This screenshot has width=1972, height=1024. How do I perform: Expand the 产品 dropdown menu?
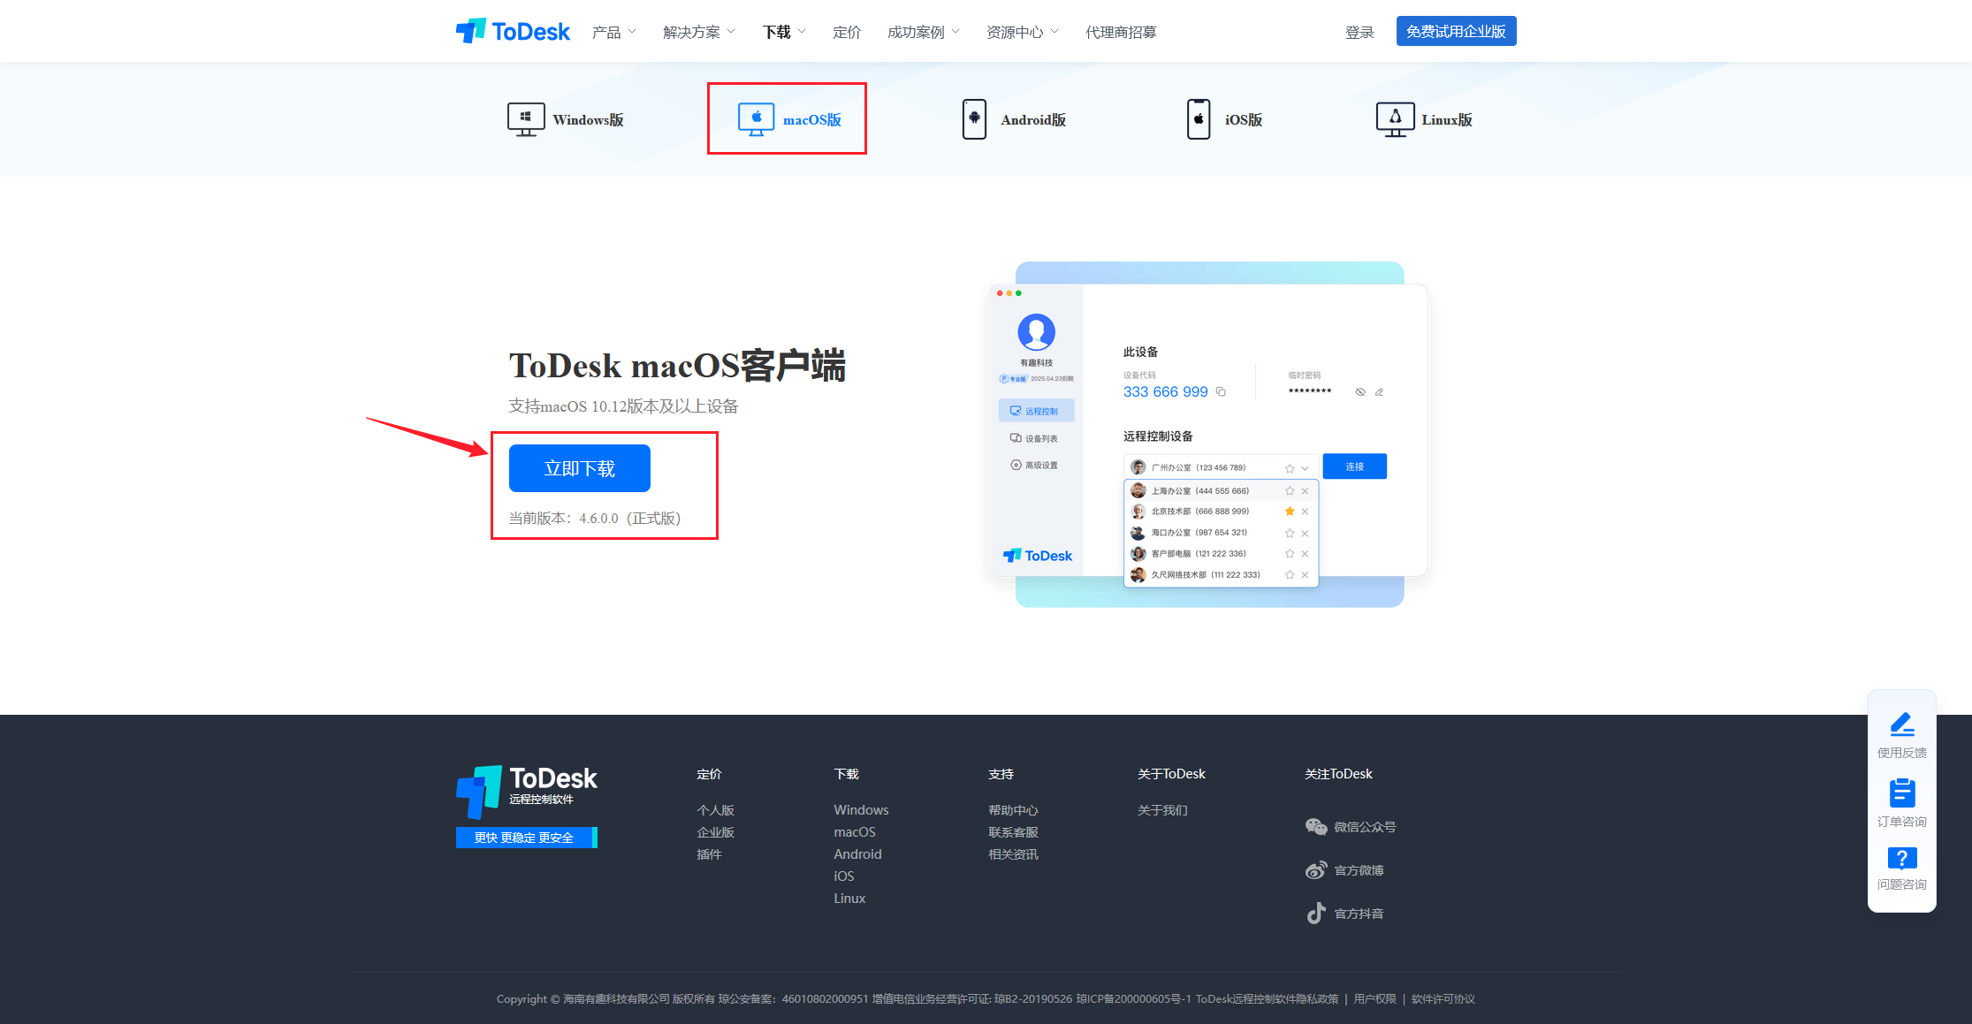coord(613,33)
